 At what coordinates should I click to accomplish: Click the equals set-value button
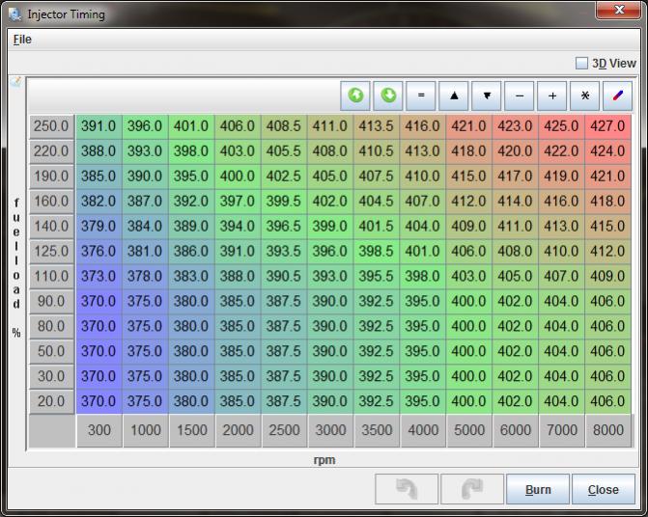(421, 95)
